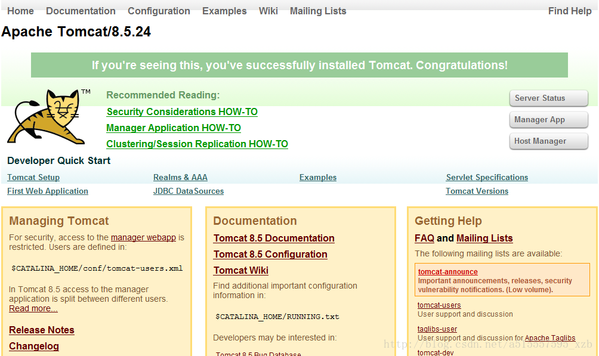
Task: Click 'User support and discussion' under tomcat-users
Action: click(465, 314)
